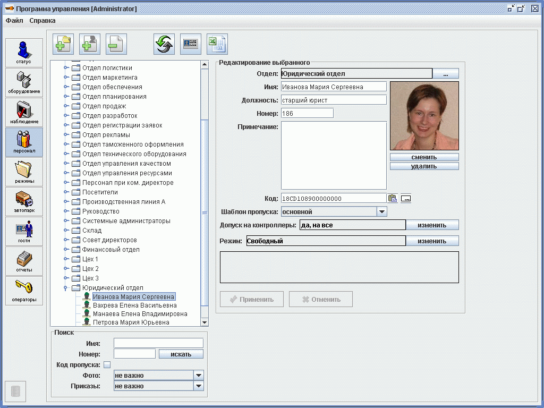Click the green refresh arrows toolbar icon
Viewport: 544px width, 408px height.
pyautogui.click(x=164, y=44)
